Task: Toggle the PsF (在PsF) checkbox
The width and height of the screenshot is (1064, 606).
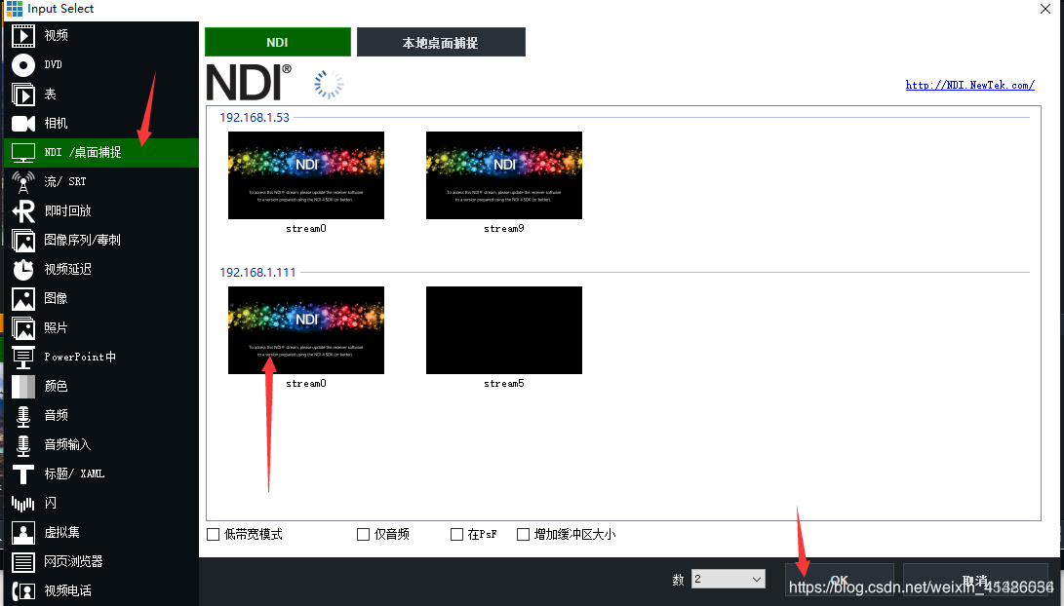Action: pos(456,534)
